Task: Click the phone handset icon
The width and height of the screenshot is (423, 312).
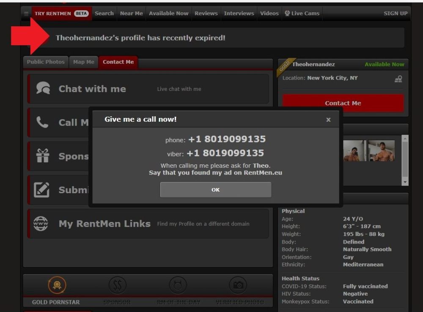Action: 42,122
